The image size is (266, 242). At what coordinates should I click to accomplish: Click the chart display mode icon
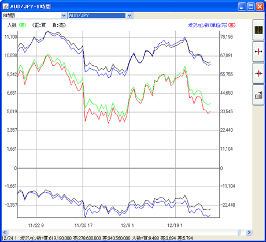pos(258,30)
